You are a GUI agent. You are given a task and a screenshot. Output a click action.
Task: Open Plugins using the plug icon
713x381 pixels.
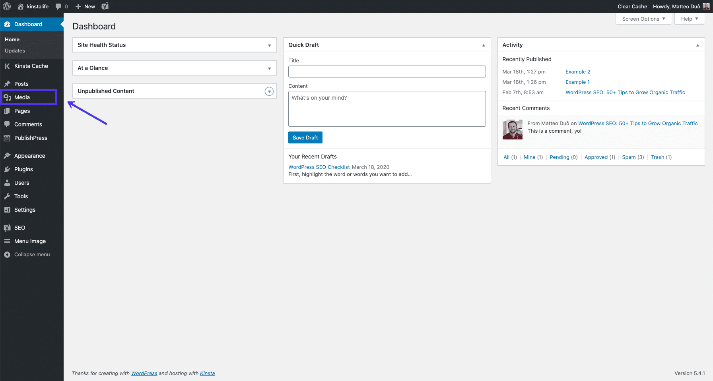click(x=8, y=169)
